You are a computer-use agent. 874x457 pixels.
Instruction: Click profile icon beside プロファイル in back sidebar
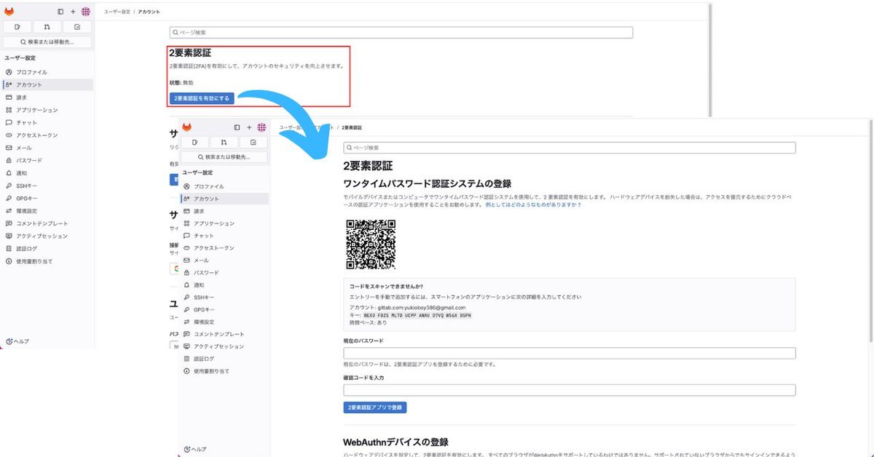click(x=9, y=72)
